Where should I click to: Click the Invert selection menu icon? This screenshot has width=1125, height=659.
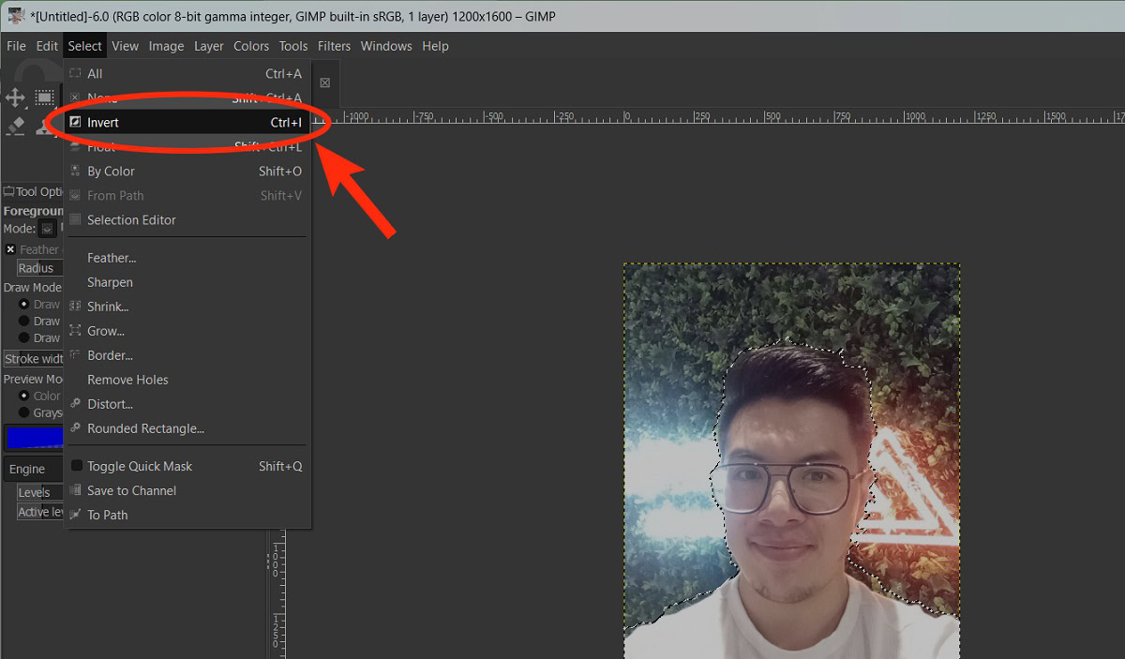click(75, 123)
